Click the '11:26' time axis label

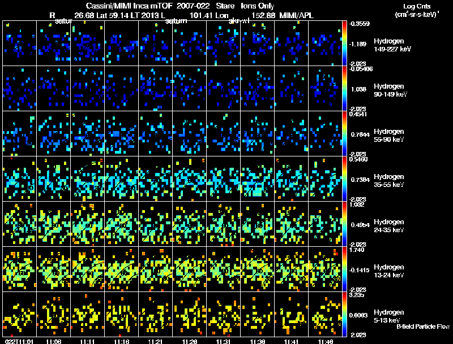pos(190,341)
